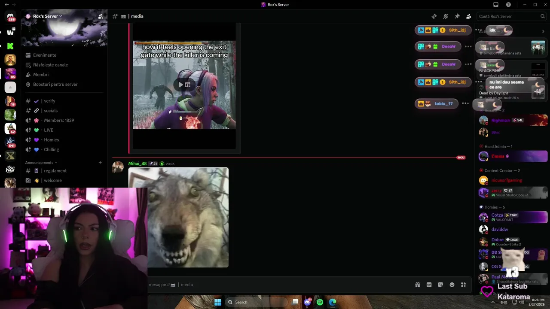Open member Cotza's profile

[513, 217]
